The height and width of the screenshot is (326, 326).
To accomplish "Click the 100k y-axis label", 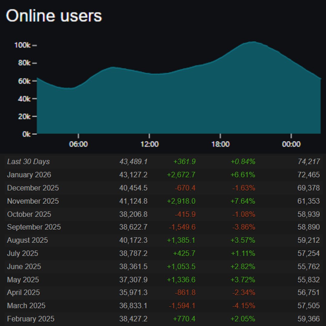I will (x=22, y=45).
